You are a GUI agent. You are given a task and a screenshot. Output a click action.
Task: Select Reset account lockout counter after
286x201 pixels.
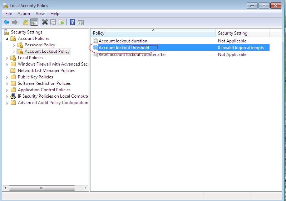tap(132, 55)
